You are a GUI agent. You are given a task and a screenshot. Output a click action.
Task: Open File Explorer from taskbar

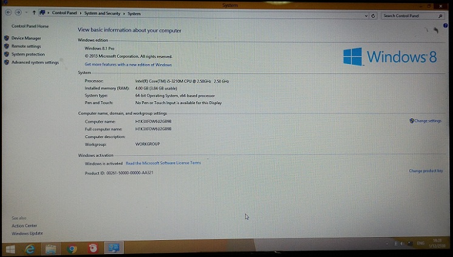pos(50,249)
